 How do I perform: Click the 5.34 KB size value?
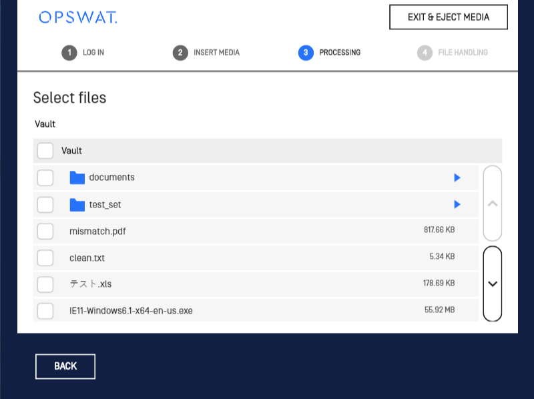click(x=442, y=256)
